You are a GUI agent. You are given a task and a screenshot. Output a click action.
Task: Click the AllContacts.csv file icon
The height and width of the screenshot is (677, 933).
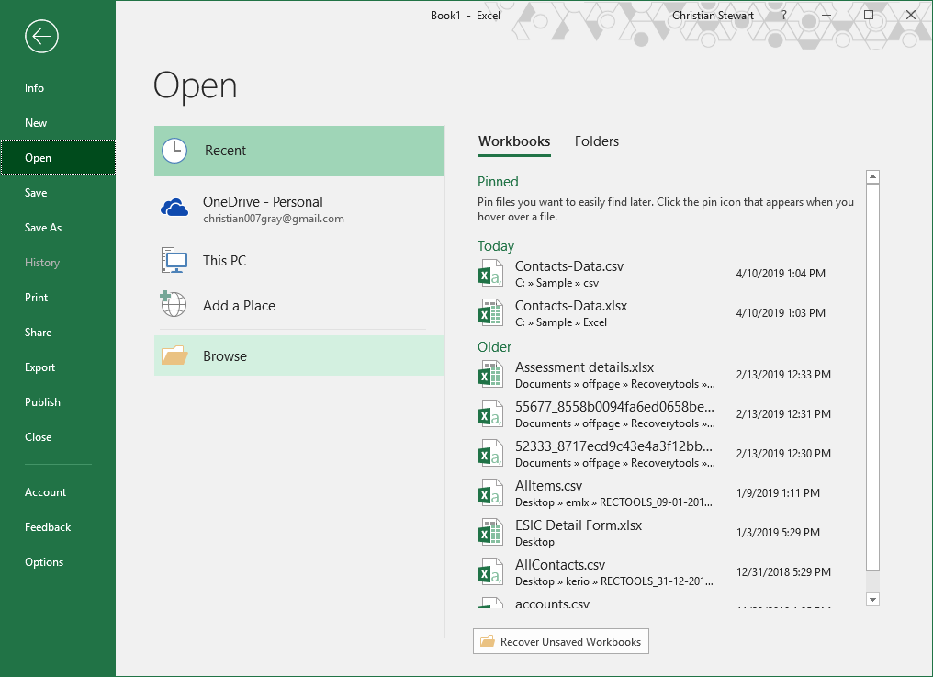tap(491, 571)
